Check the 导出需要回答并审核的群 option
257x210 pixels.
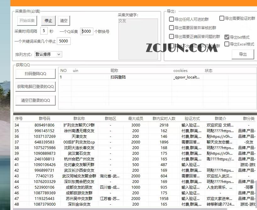172,28
